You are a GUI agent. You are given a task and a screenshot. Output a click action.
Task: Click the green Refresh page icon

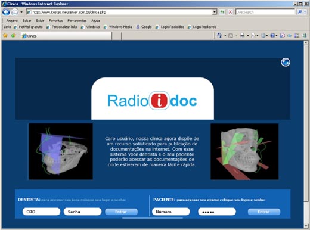click(x=222, y=12)
